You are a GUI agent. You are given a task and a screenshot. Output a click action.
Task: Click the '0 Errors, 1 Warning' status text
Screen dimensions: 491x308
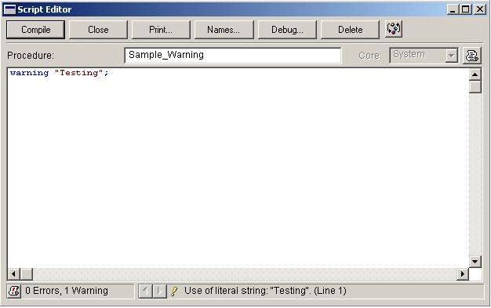[x=67, y=291]
